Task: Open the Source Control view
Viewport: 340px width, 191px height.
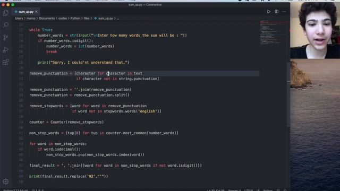Action: click(6, 38)
